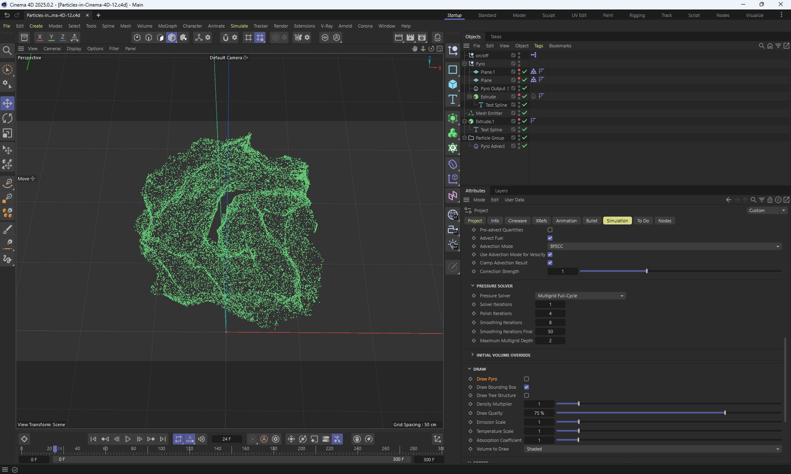791x474 pixels.
Task: Select the Scale tool
Action: (7, 133)
